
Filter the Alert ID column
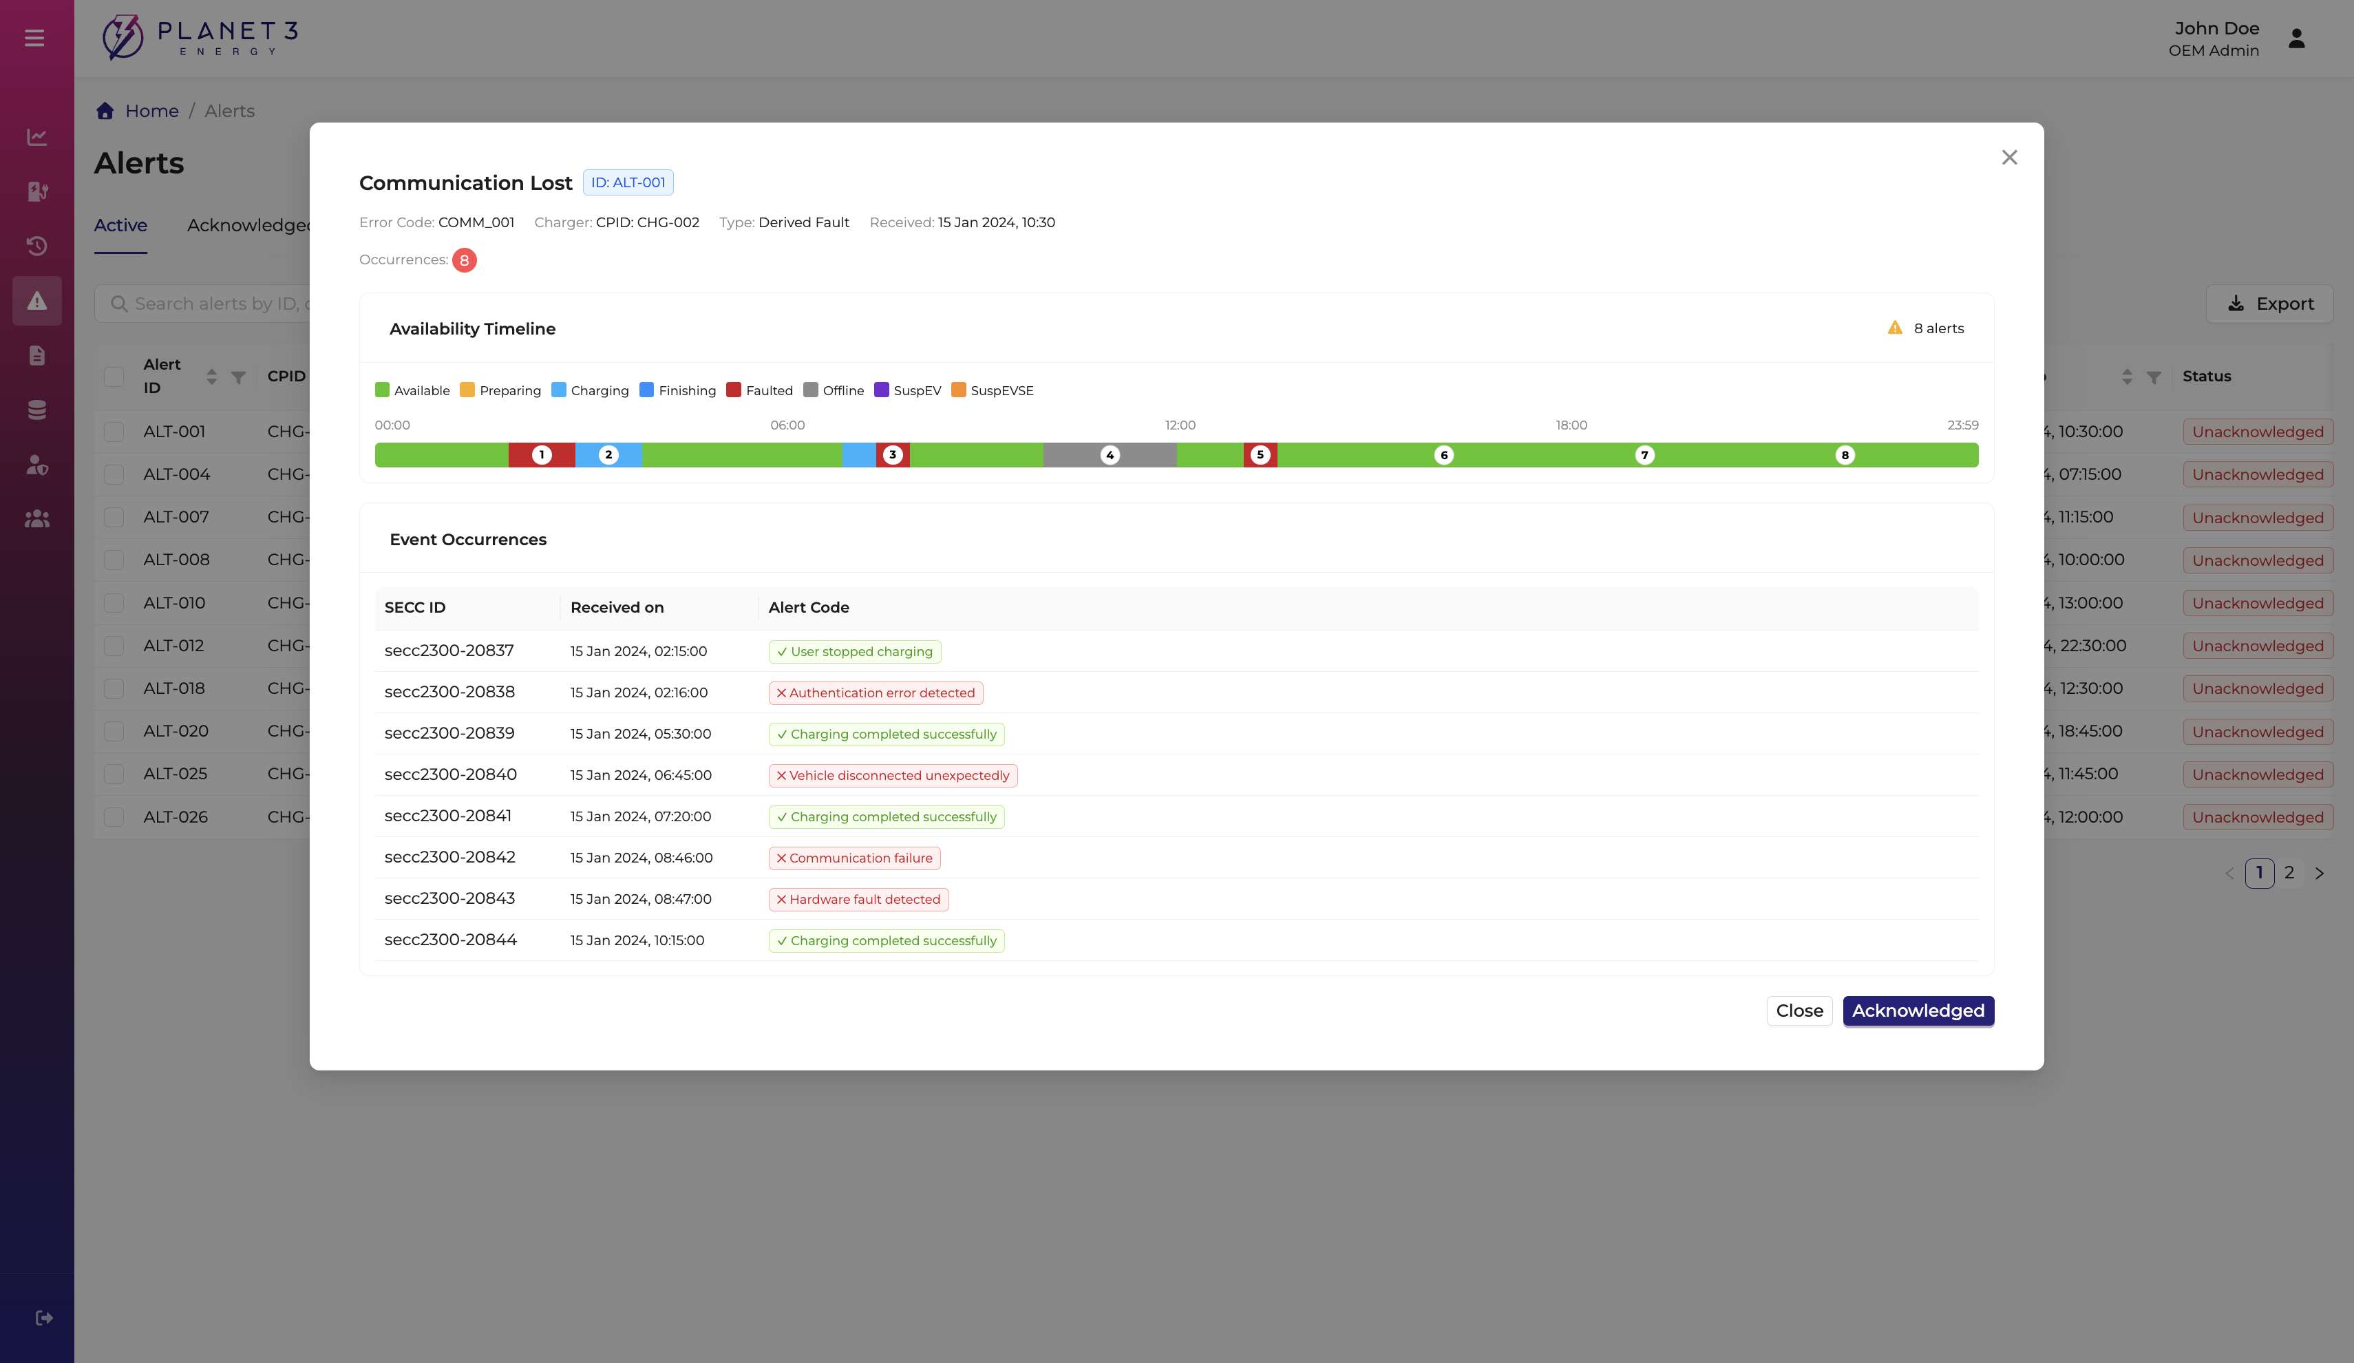point(238,377)
